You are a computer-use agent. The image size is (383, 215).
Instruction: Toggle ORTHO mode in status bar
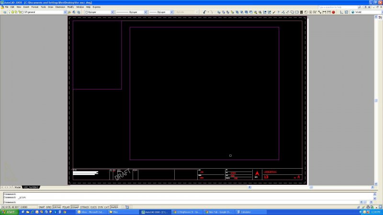(57, 207)
